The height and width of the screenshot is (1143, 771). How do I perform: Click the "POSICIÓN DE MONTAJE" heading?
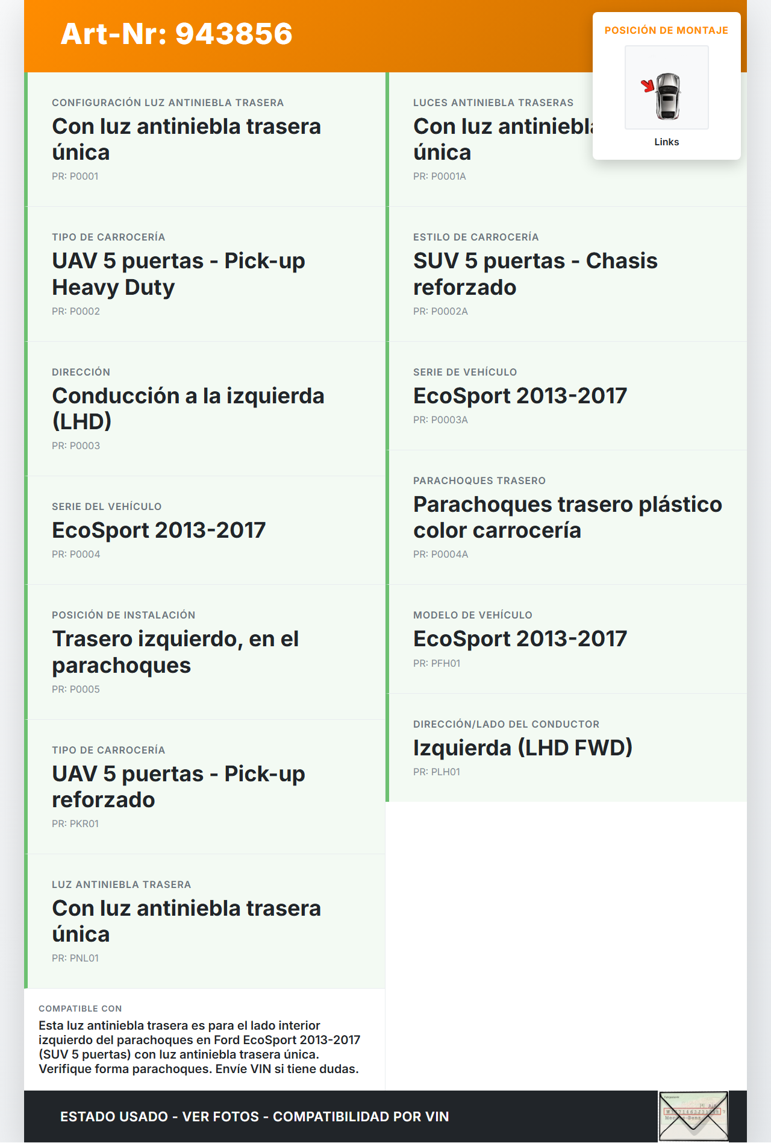click(x=666, y=30)
